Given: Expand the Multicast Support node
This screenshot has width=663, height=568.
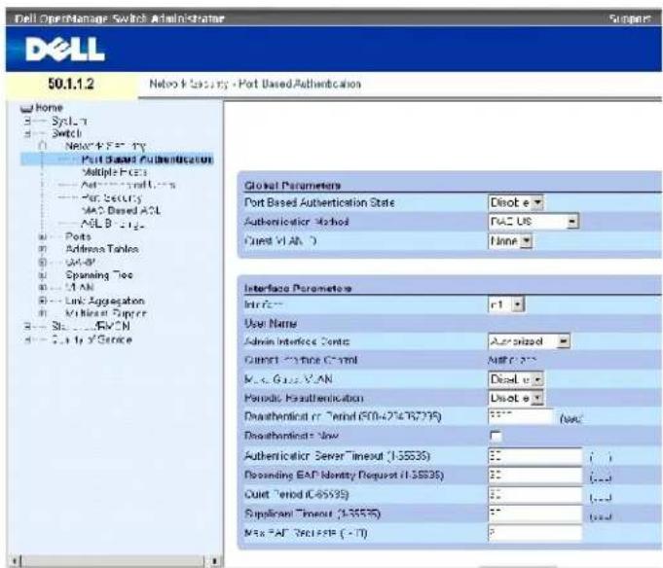Looking at the screenshot, I should coord(42,313).
